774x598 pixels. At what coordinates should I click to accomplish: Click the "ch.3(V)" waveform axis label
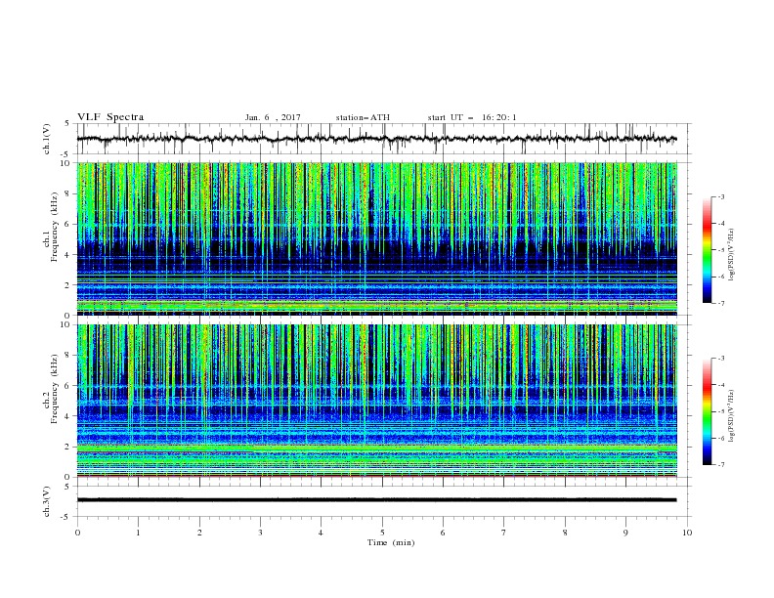[x=46, y=501]
